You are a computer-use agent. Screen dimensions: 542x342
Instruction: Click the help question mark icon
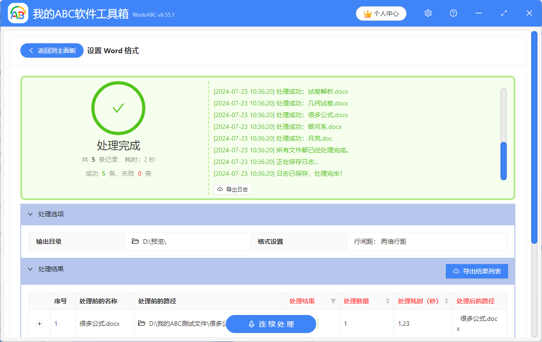(x=453, y=13)
